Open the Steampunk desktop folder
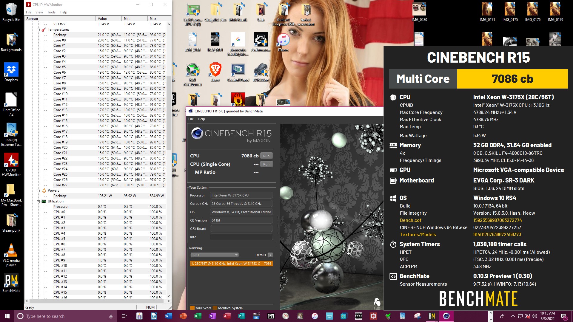This screenshot has width=573, height=322. point(11,223)
